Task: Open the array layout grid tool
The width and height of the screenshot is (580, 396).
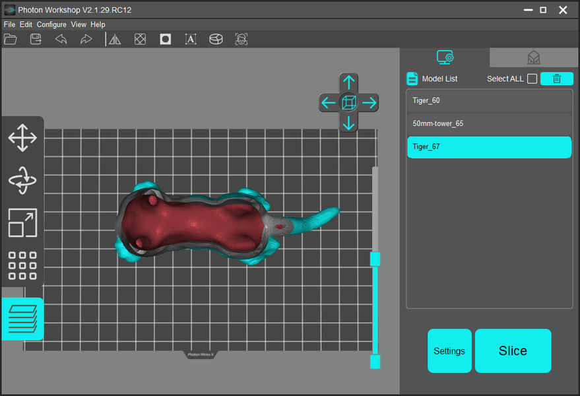Action: pyautogui.click(x=22, y=265)
